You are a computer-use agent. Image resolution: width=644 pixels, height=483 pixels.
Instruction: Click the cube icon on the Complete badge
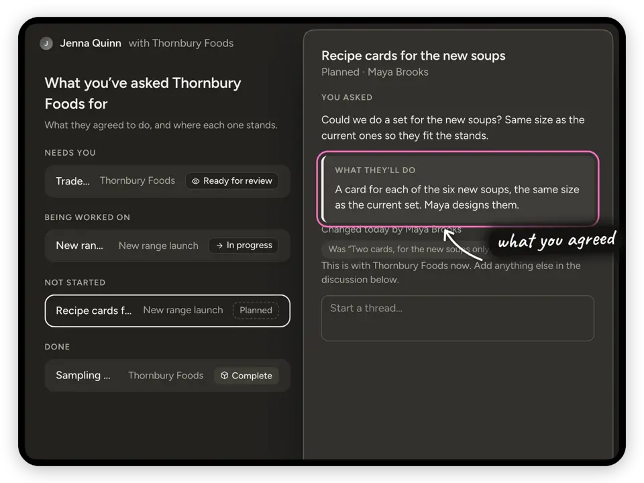tap(224, 376)
